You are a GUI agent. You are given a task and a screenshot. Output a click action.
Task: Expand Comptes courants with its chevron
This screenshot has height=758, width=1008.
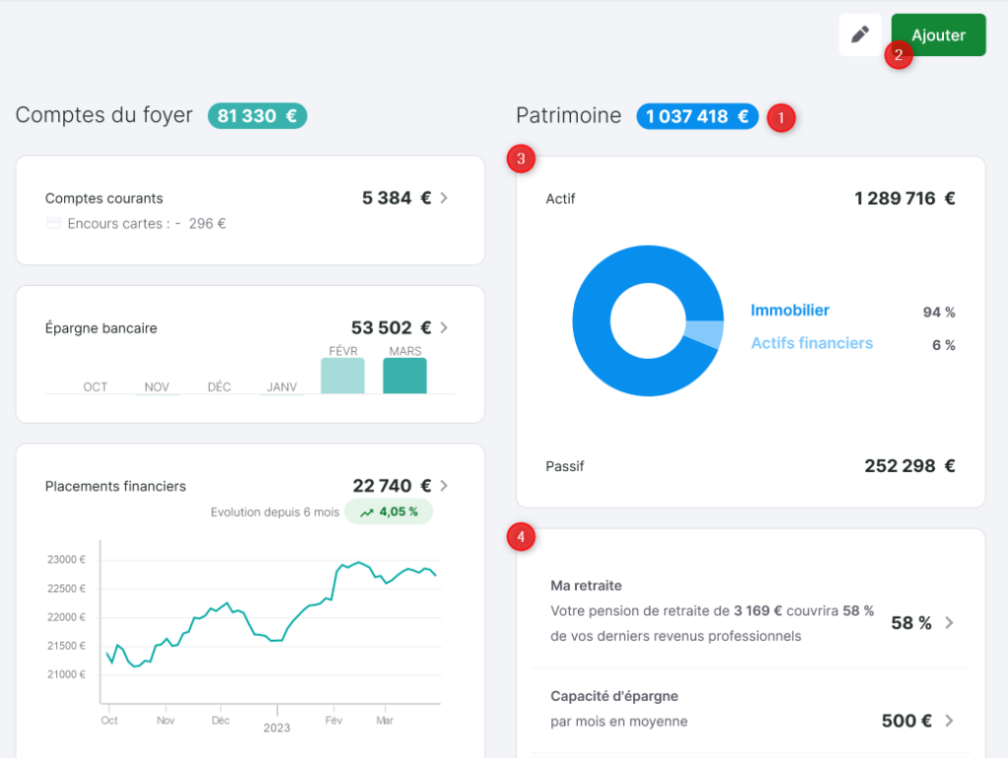click(445, 198)
